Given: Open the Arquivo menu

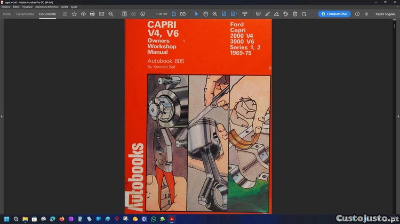Looking at the screenshot, I should (x=6, y=7).
